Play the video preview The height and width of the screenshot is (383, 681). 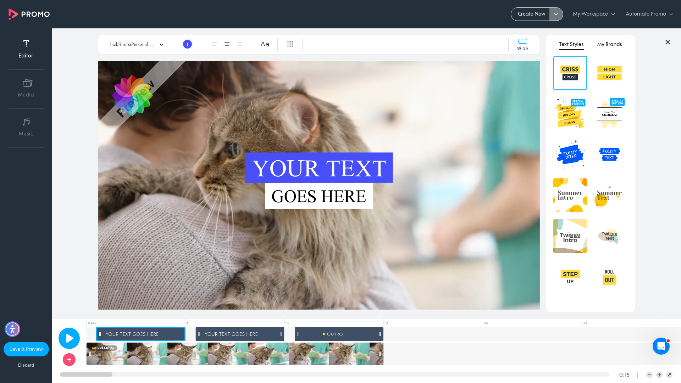coord(69,338)
